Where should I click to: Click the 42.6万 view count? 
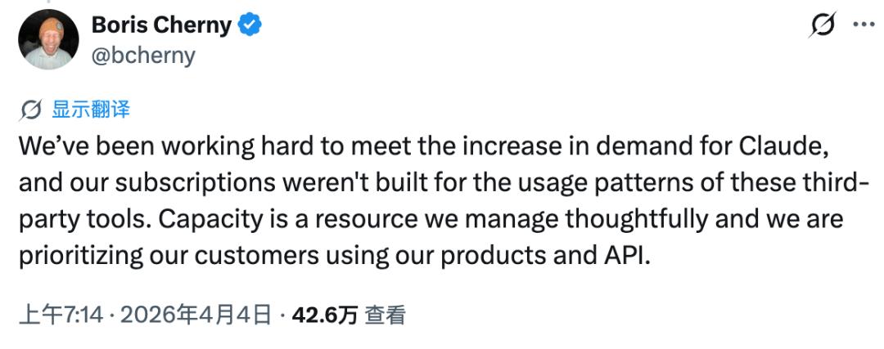324,315
